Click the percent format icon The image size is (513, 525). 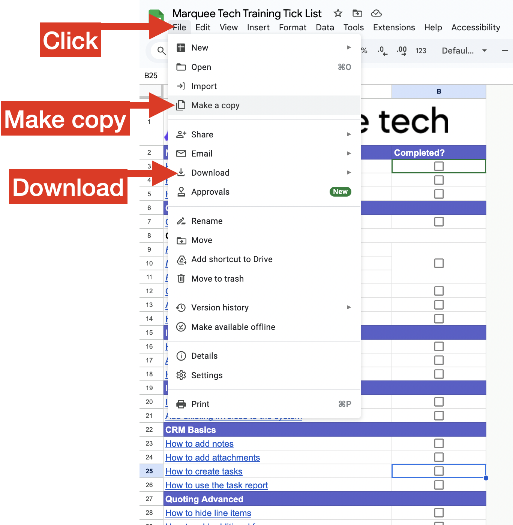(364, 51)
